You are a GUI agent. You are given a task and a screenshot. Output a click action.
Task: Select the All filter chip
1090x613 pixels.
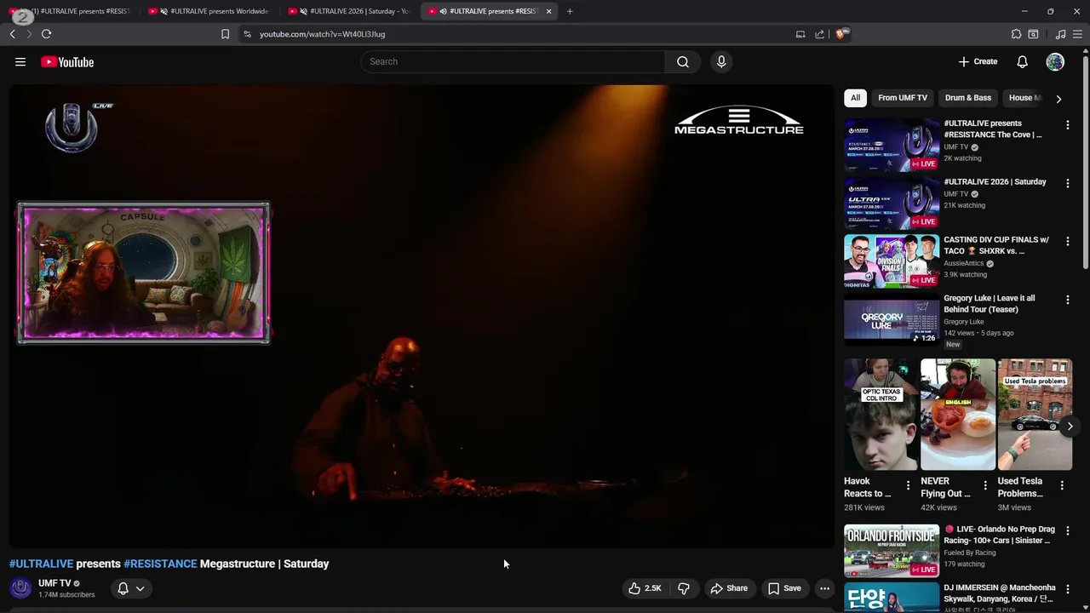pos(855,98)
